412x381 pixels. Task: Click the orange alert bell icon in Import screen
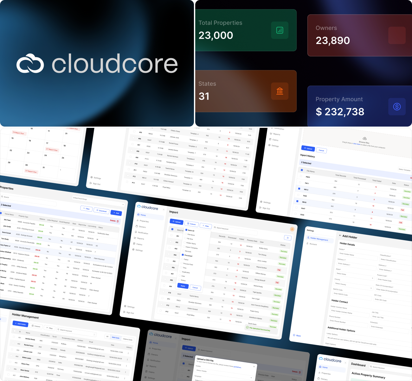coord(292,229)
